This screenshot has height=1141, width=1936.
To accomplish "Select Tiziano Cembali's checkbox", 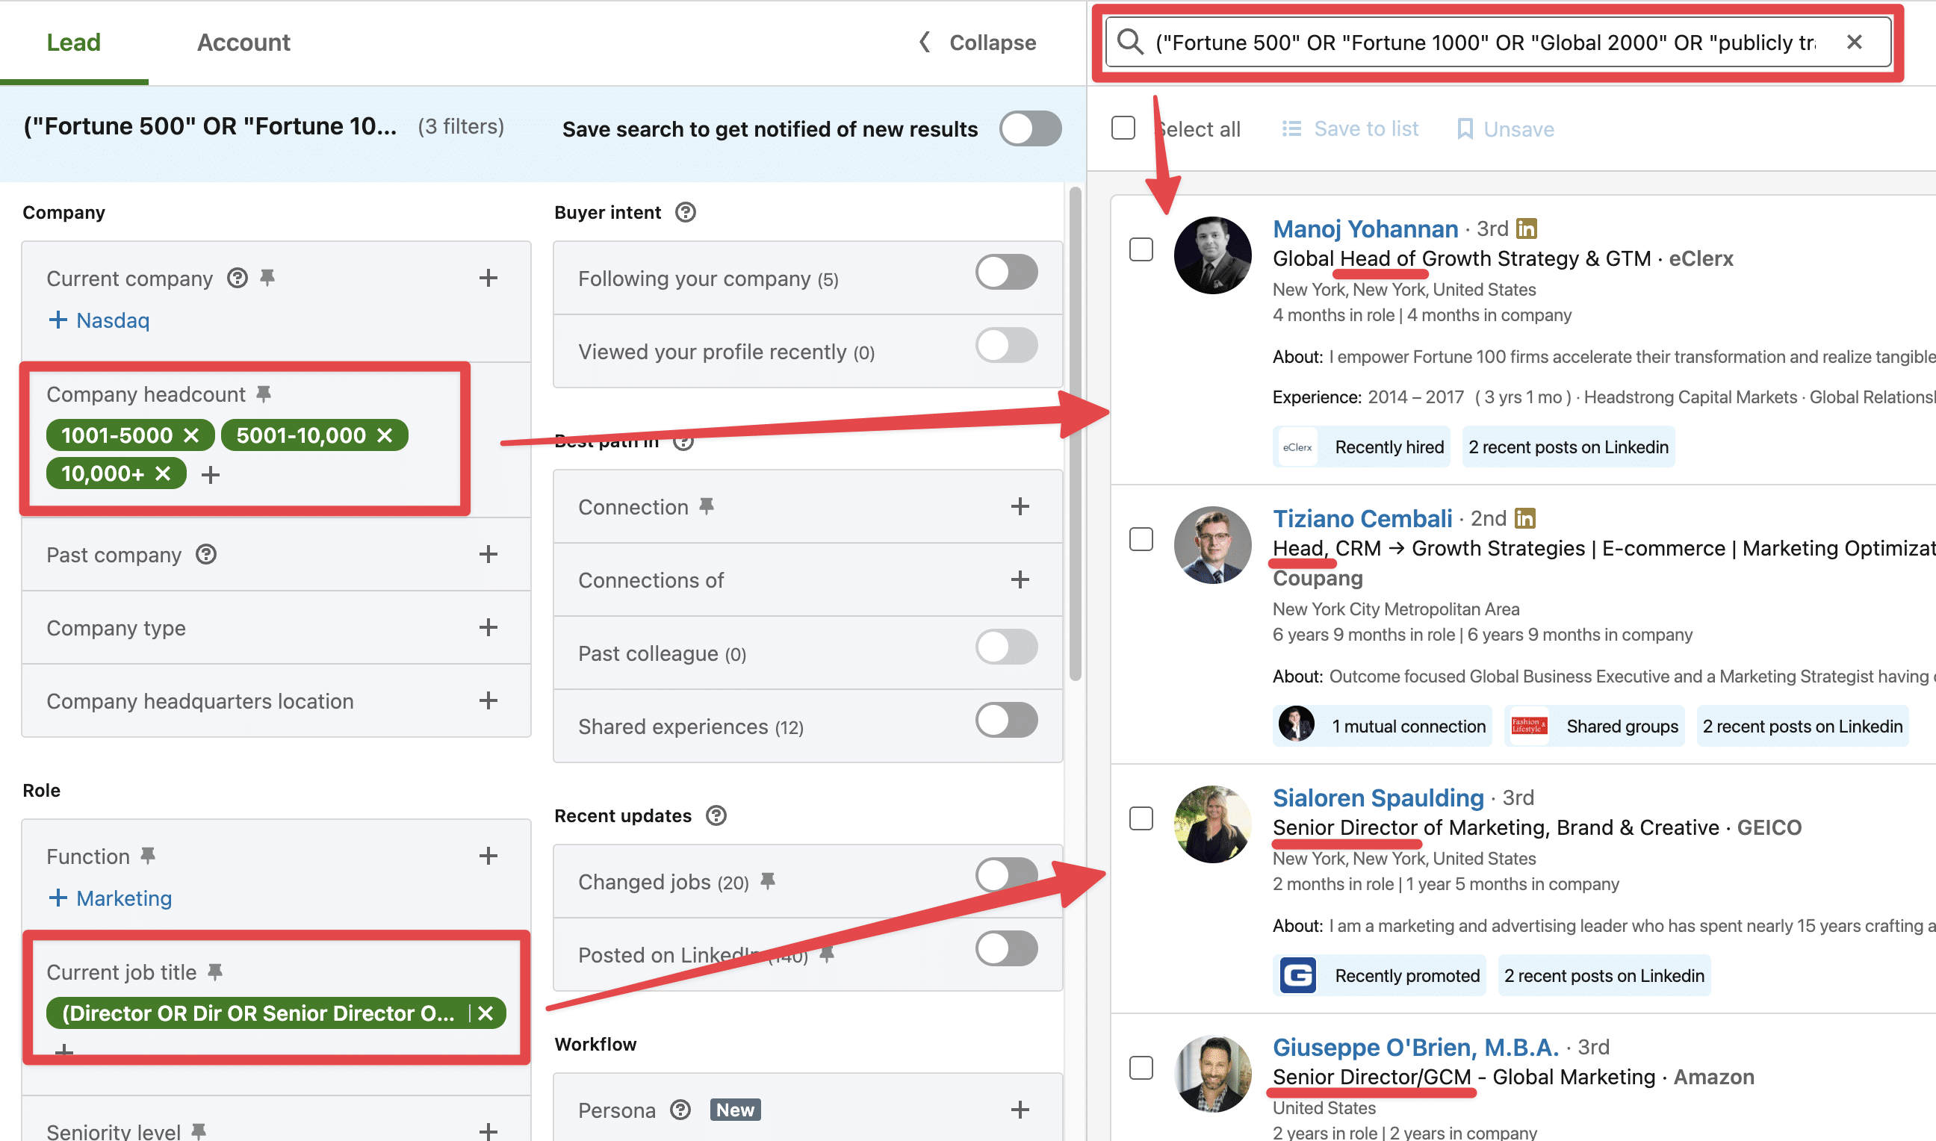I will (1141, 539).
